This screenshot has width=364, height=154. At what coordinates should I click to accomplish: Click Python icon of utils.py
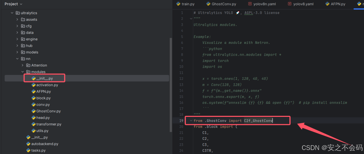click(34, 131)
